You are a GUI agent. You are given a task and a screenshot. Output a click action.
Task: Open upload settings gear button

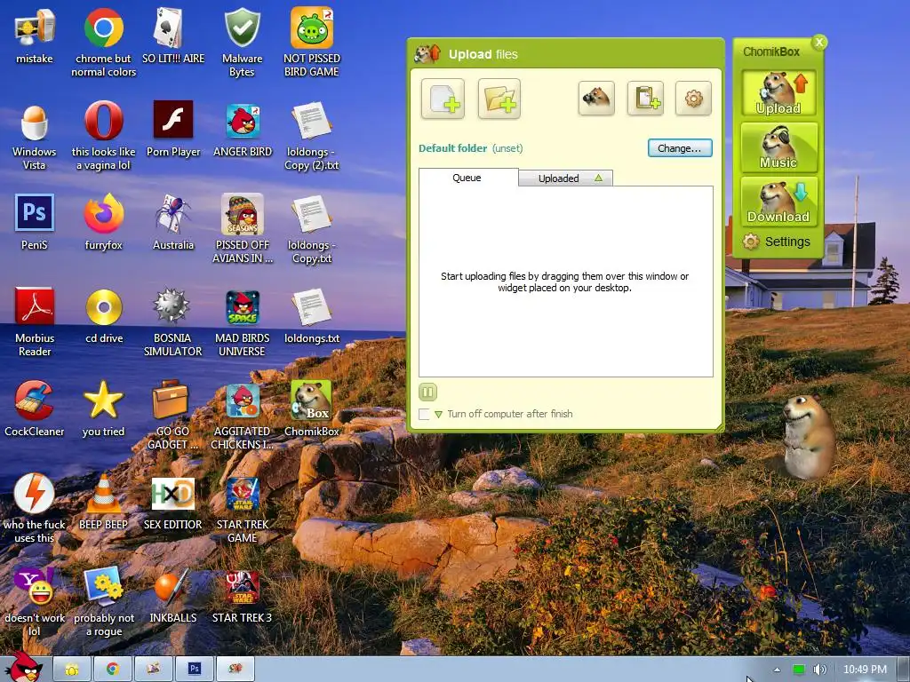point(693,98)
